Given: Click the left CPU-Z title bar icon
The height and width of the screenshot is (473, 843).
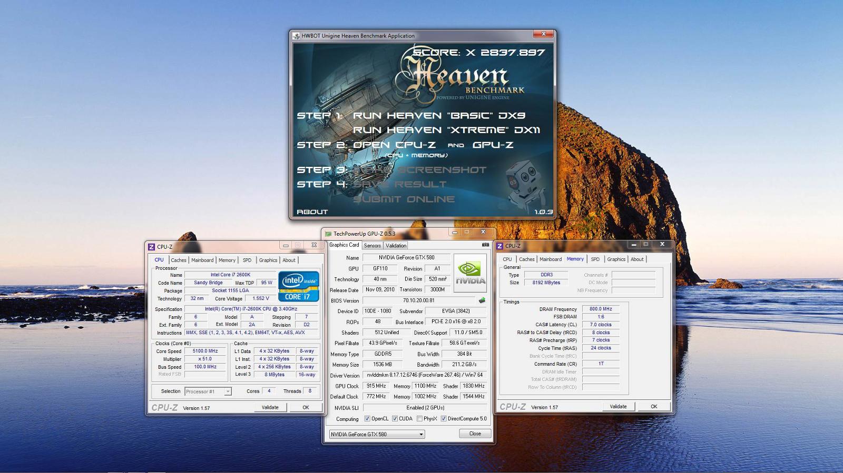Looking at the screenshot, I should pos(151,246).
